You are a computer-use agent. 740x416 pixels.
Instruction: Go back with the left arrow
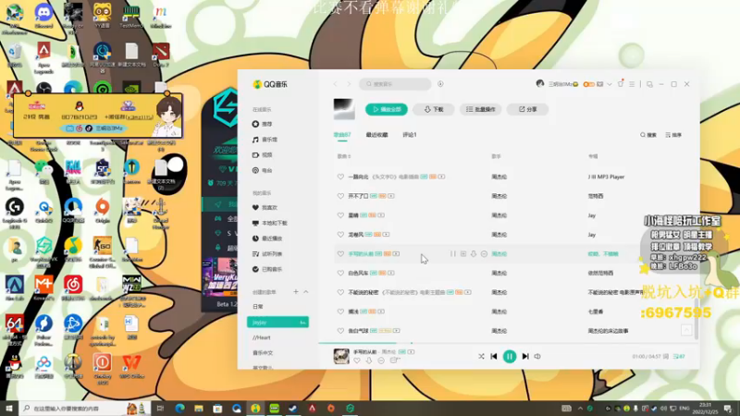(x=335, y=84)
